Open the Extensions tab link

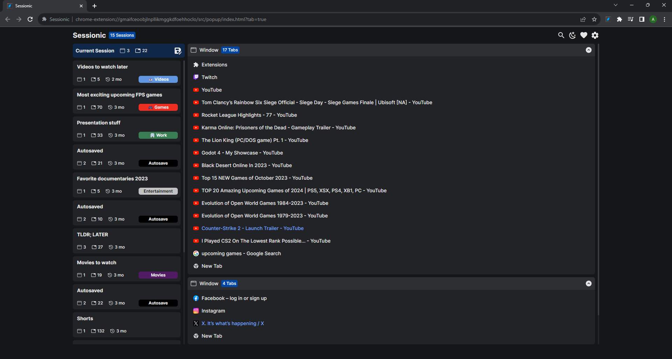[214, 65]
